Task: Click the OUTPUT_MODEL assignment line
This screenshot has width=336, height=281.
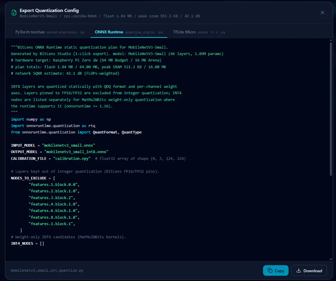Action: (59, 152)
